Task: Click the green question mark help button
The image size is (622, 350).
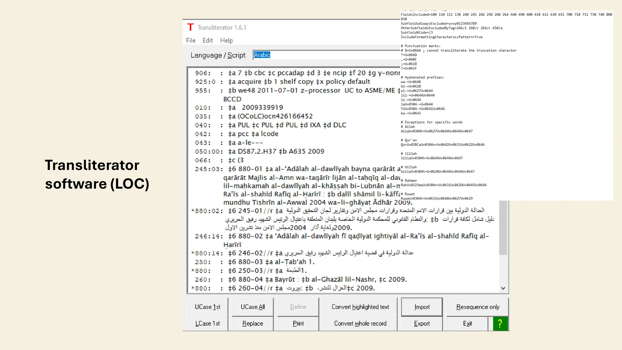Action: pos(500,324)
